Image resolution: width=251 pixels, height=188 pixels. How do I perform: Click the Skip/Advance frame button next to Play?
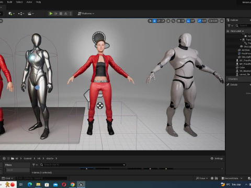point(56,14)
